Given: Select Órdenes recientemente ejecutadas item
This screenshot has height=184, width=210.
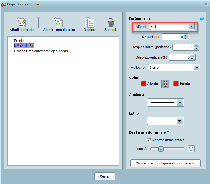Looking at the screenshot, I should coord(41,51).
